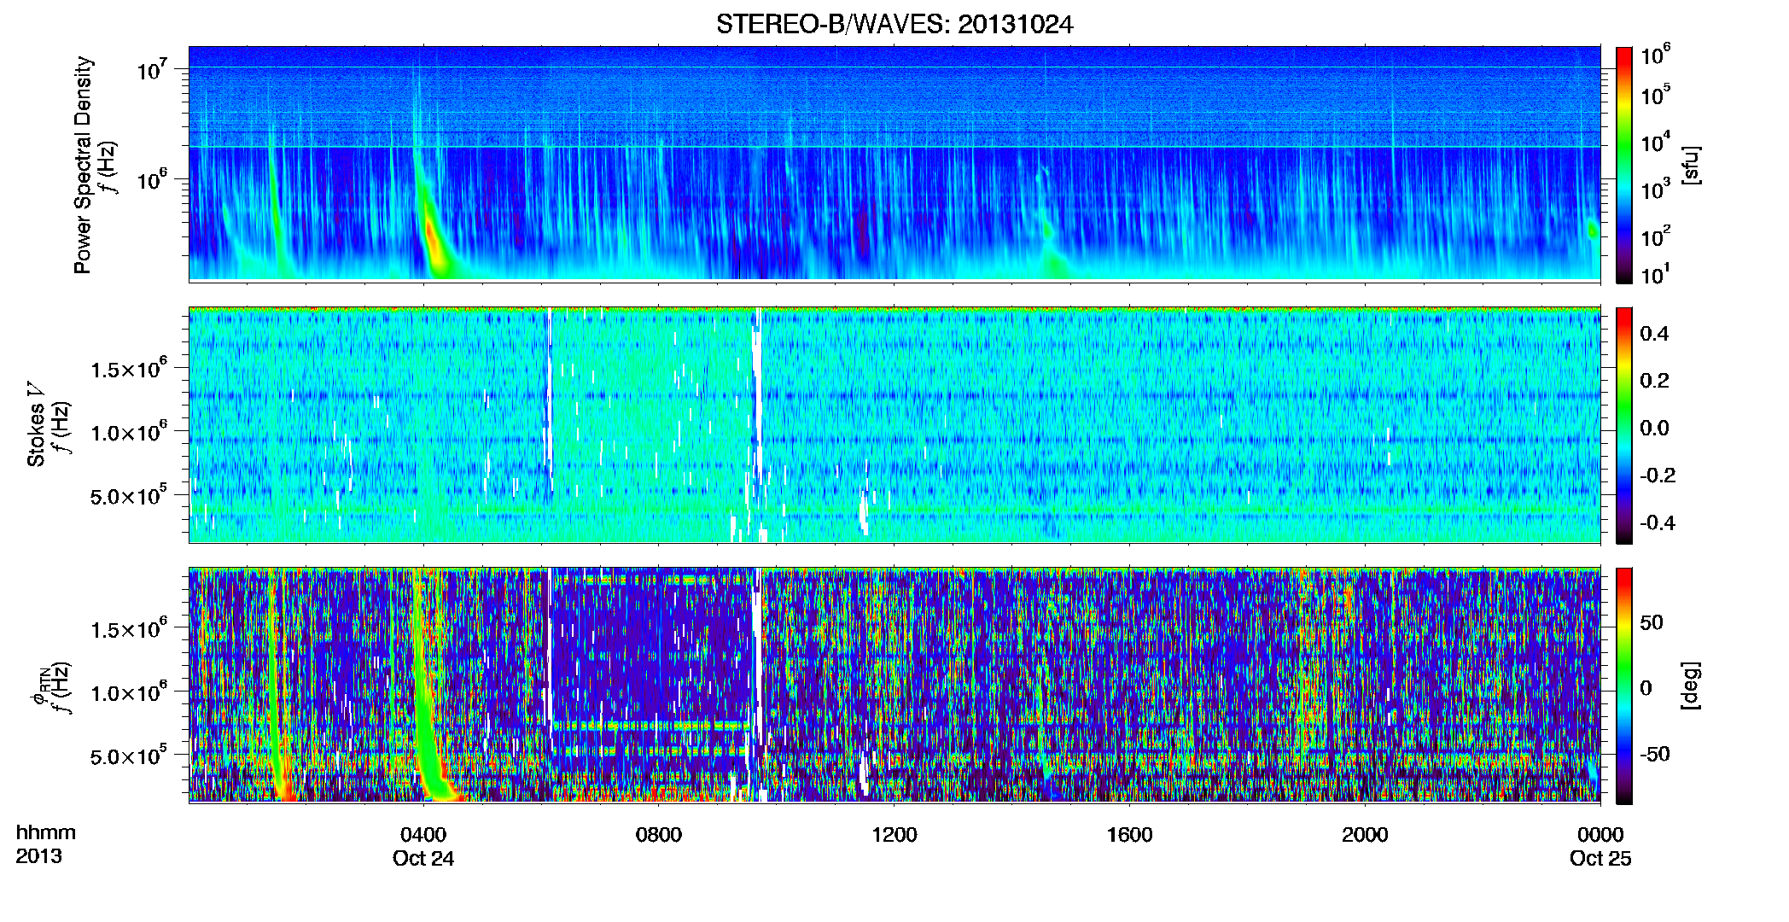Viewport: 1789px width, 922px height.
Task: Click the Stokes V colorbar
Action: point(1624,425)
